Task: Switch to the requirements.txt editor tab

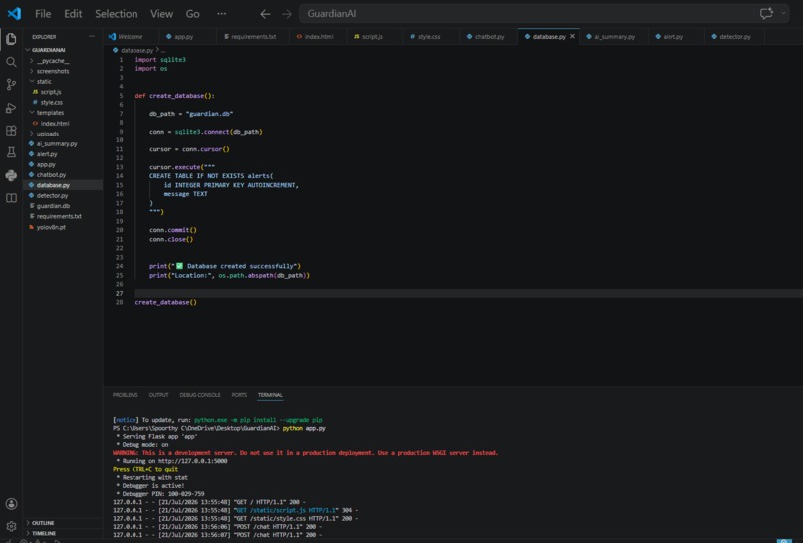Action: point(253,37)
